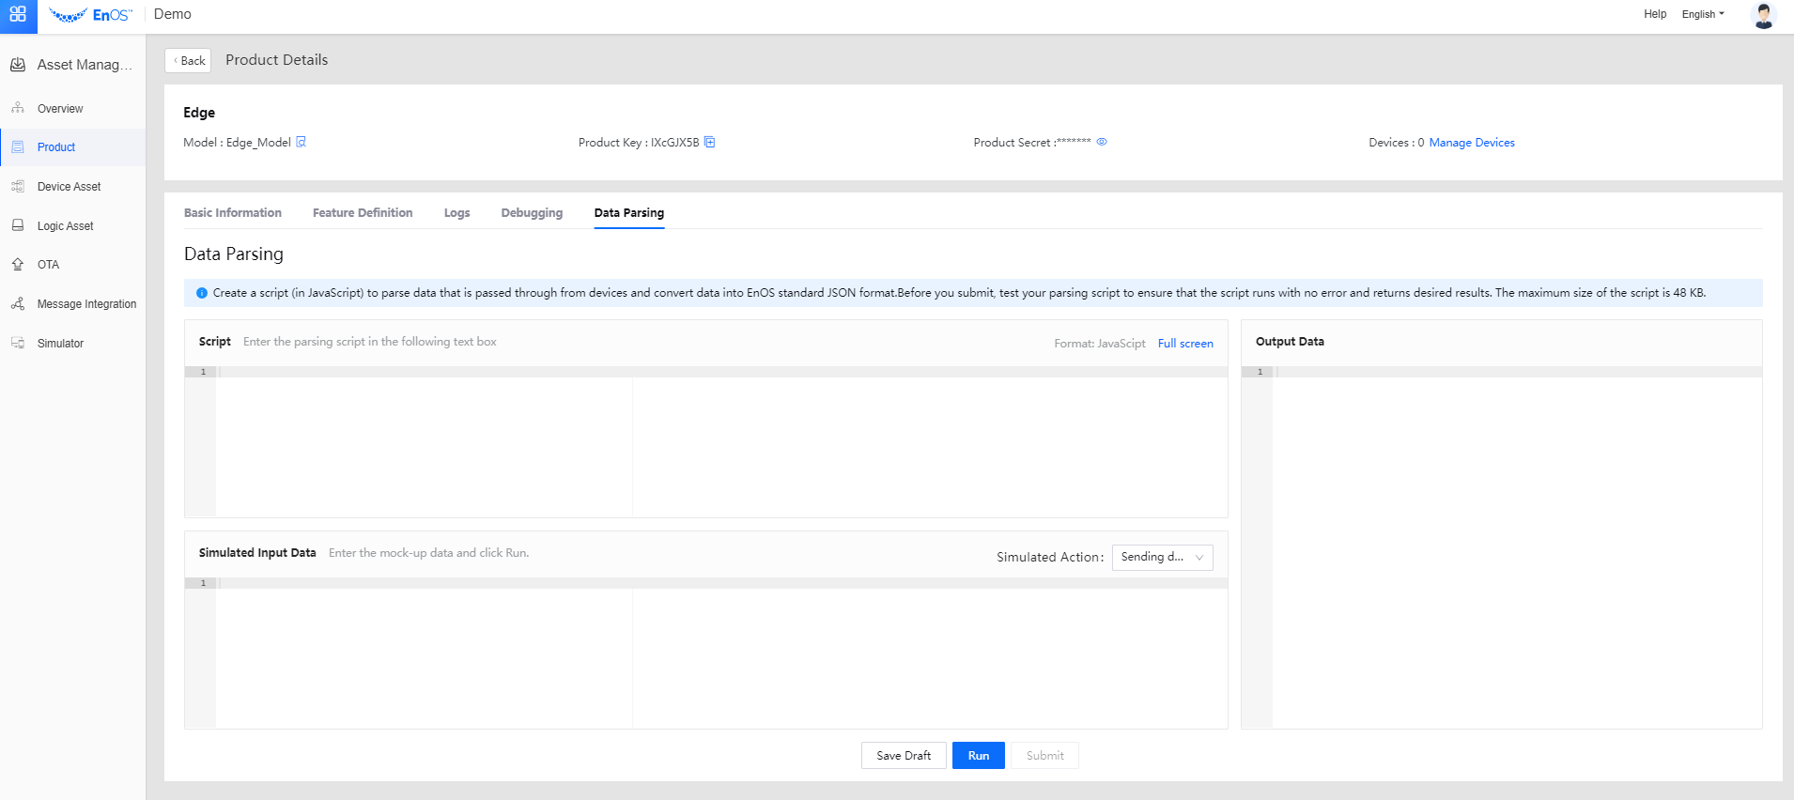Image resolution: width=1794 pixels, height=800 pixels.
Task: Reveal the Product Secret with eye icon
Action: [1102, 143]
